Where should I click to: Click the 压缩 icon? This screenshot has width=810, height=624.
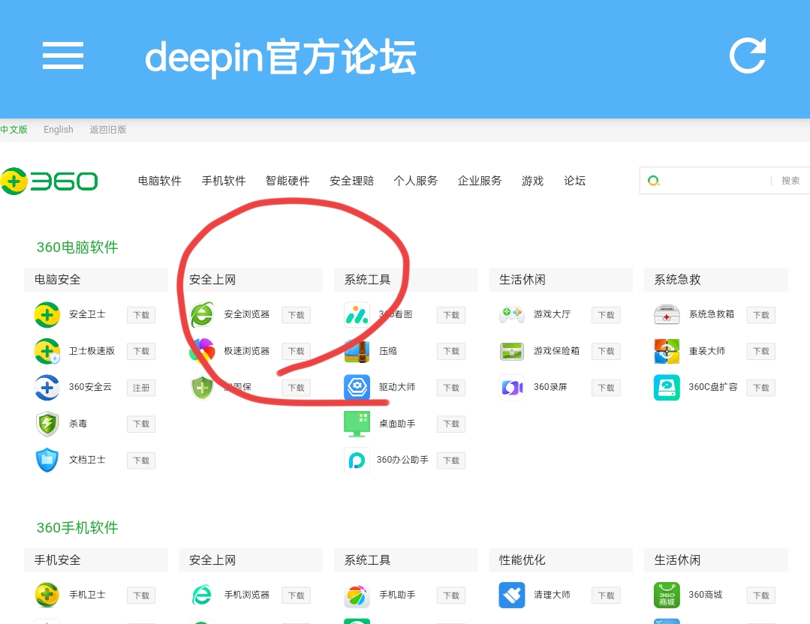coord(357,351)
